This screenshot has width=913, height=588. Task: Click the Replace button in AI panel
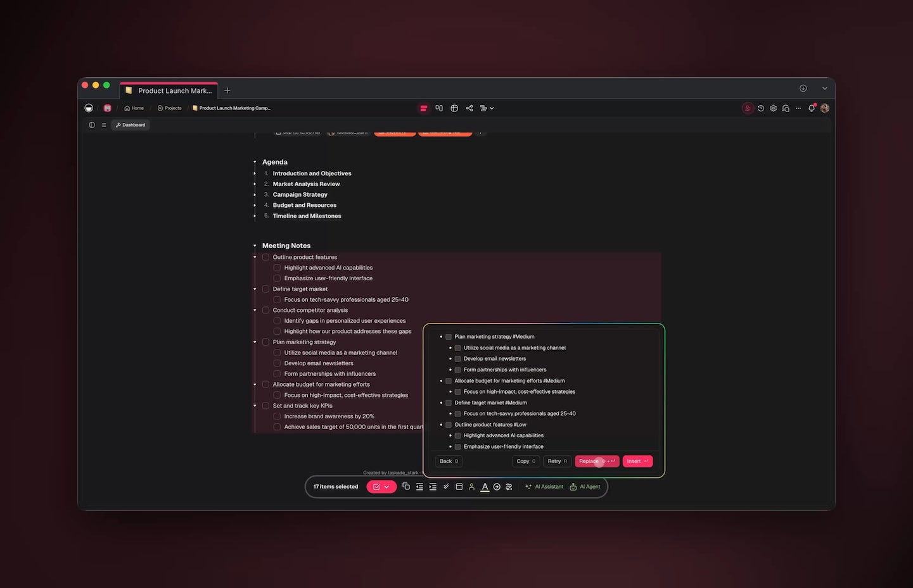coord(597,461)
